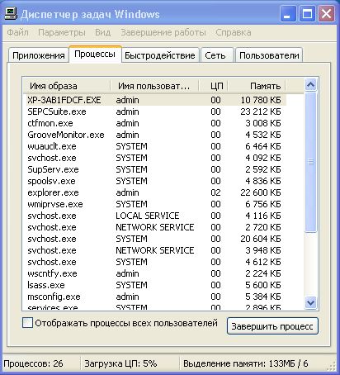
Task: Click the vertical scrollbar thumb
Action: click(x=310, y=162)
